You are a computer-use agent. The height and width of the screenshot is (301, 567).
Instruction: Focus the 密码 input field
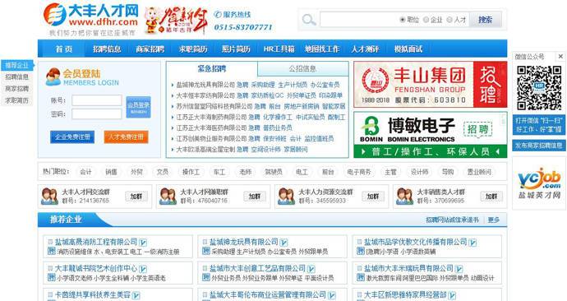(x=96, y=114)
